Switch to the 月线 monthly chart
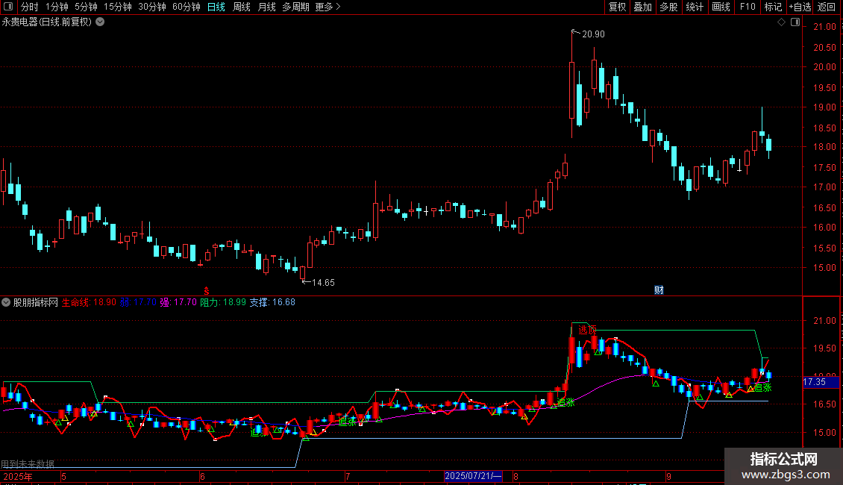 (x=266, y=7)
